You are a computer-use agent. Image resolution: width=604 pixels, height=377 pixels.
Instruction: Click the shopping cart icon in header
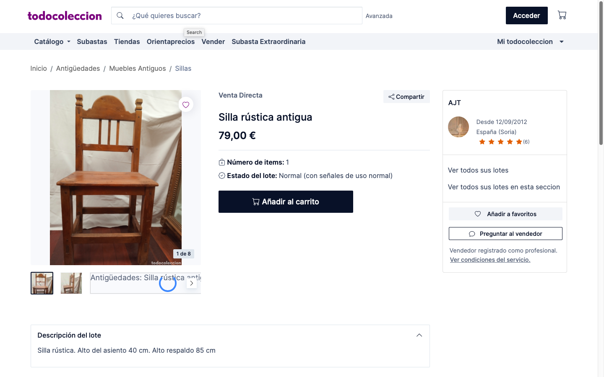[x=562, y=15]
